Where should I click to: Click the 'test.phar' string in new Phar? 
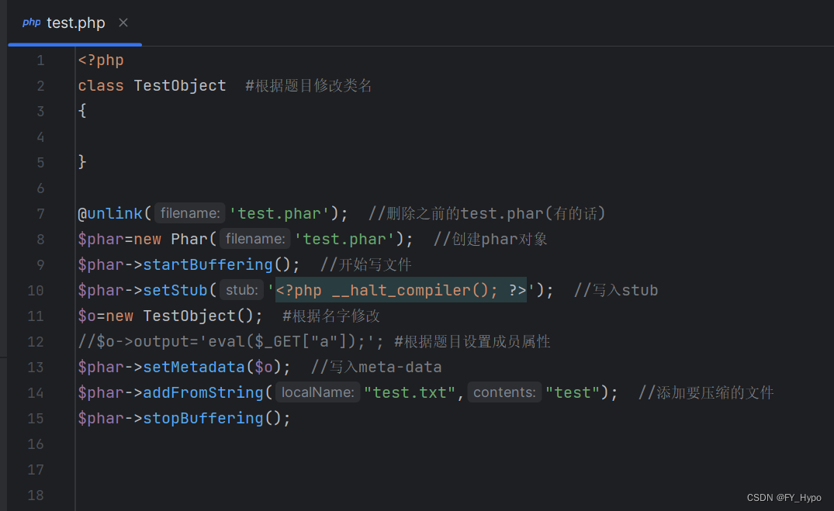(344, 239)
